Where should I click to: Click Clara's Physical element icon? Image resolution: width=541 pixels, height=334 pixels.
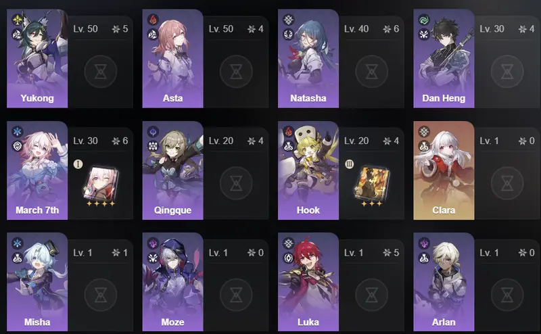point(424,132)
